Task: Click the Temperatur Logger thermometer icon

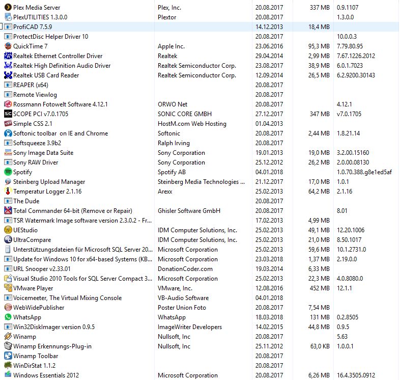Action: pos(8,192)
